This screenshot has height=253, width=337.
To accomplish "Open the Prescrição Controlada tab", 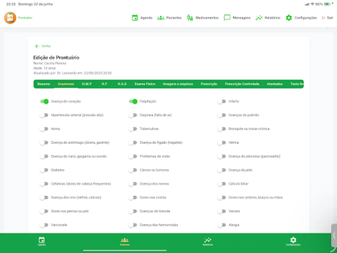I will pos(242,84).
